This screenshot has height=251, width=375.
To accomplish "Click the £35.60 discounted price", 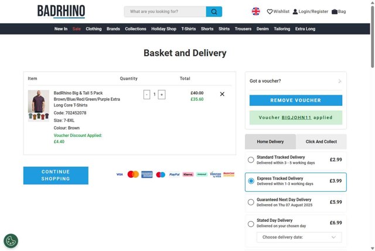I will tap(197, 99).
